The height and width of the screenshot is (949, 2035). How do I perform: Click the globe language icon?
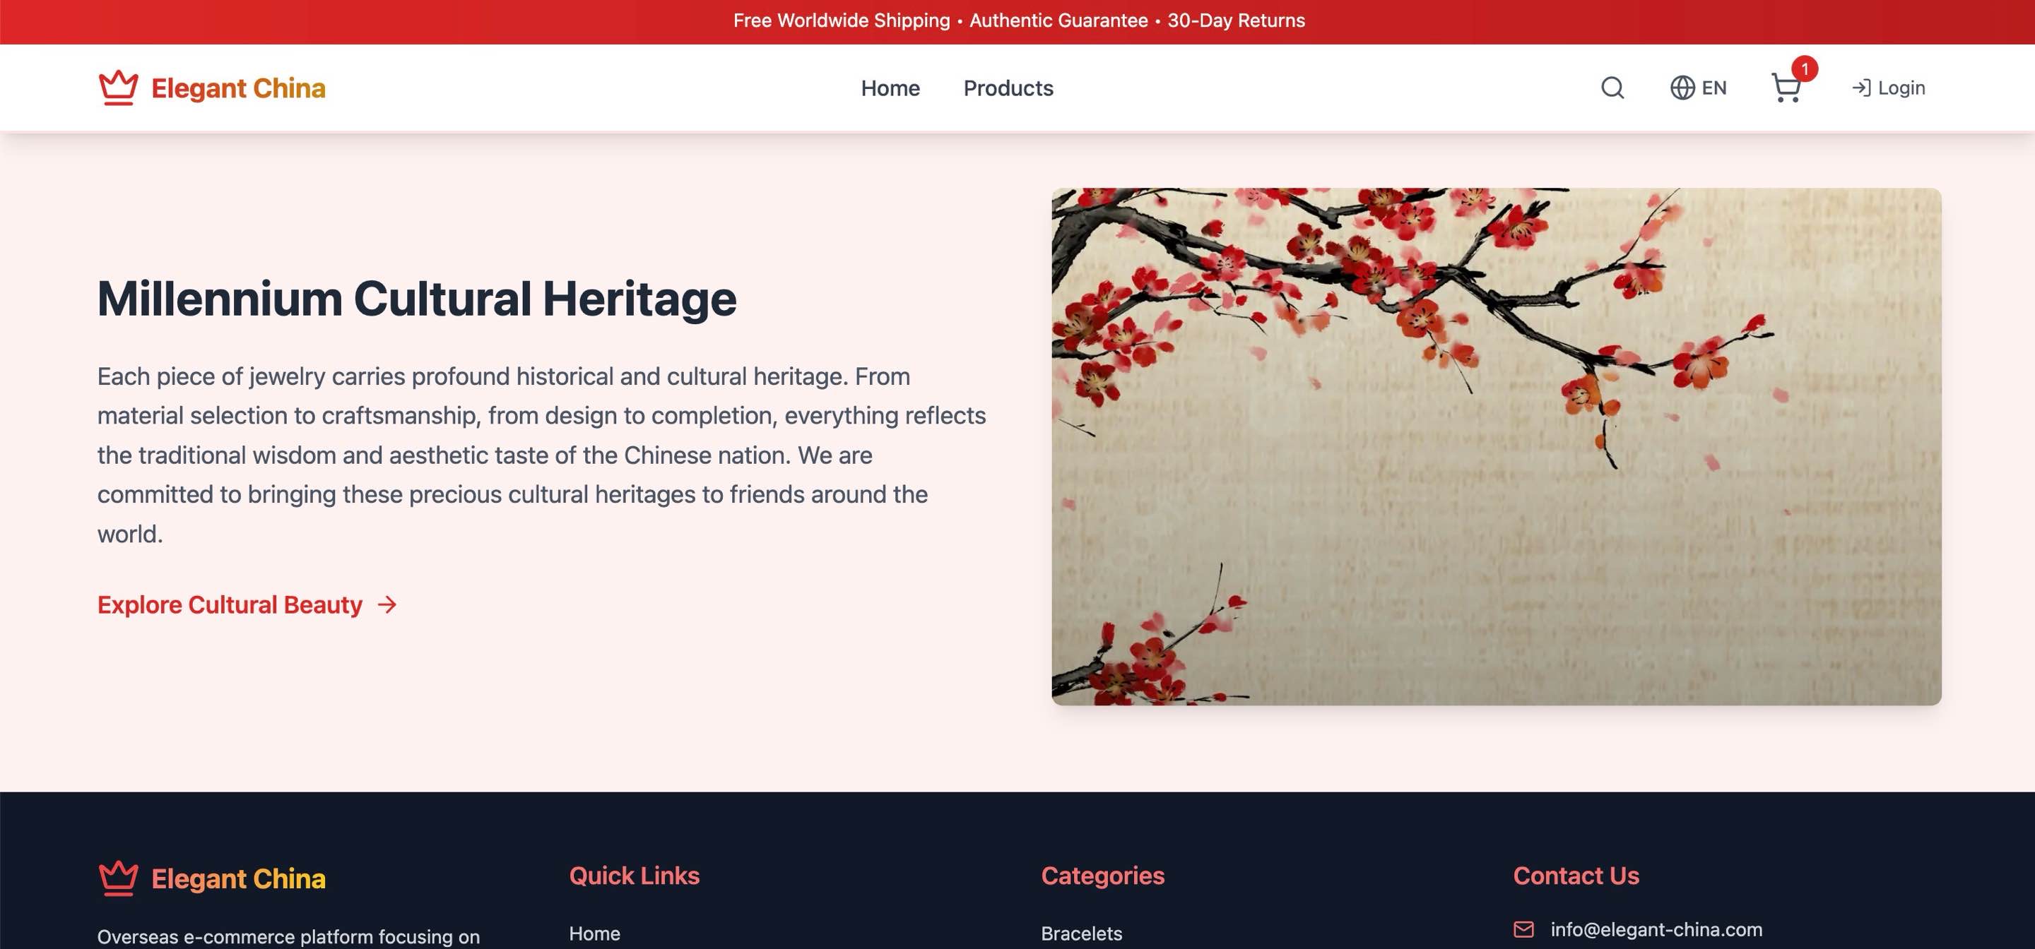coord(1682,88)
